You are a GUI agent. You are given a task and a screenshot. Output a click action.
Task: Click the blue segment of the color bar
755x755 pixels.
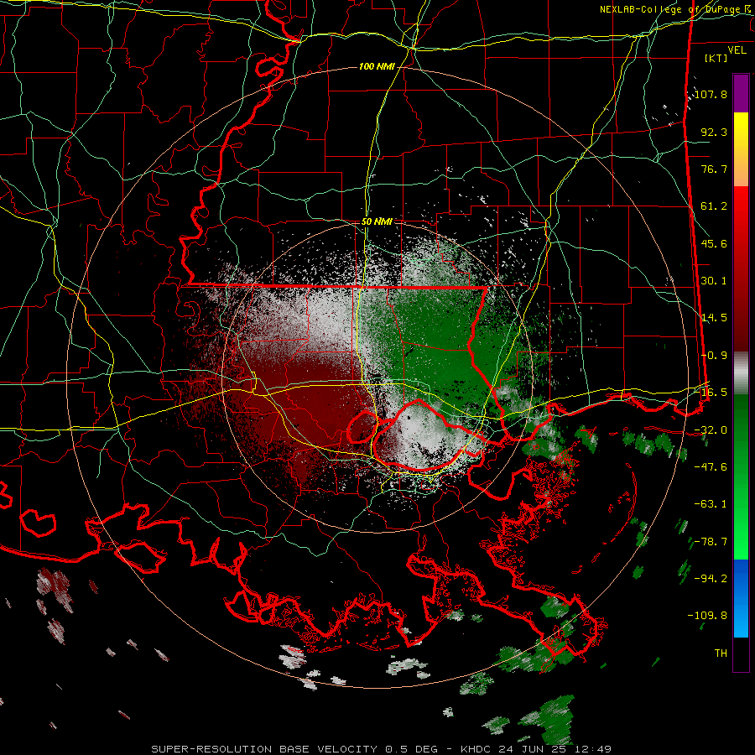[741, 598]
